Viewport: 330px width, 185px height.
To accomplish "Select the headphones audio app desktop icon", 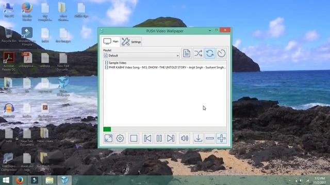I will (9, 110).
